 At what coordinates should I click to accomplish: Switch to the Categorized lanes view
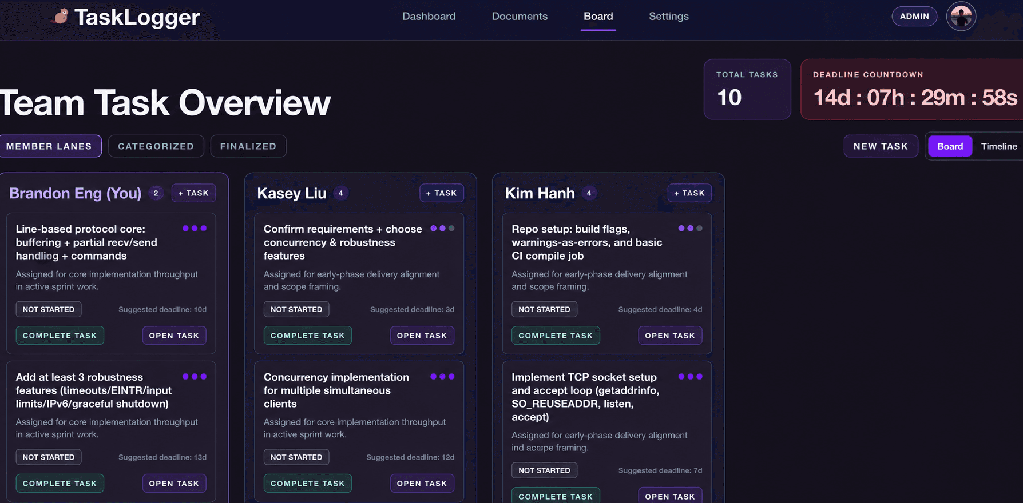tap(156, 146)
